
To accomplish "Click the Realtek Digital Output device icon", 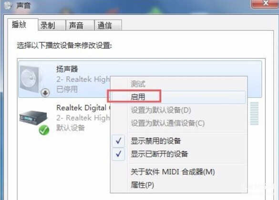I will (33, 117).
